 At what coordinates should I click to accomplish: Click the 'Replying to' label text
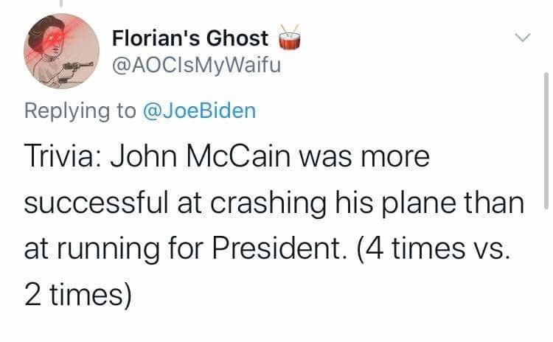tap(80, 111)
